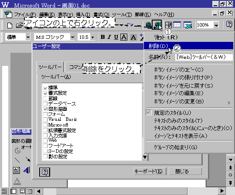Click the キーボード(K) button

tap(150, 171)
